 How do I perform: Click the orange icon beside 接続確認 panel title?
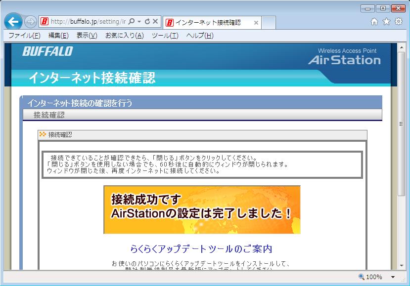(43, 134)
